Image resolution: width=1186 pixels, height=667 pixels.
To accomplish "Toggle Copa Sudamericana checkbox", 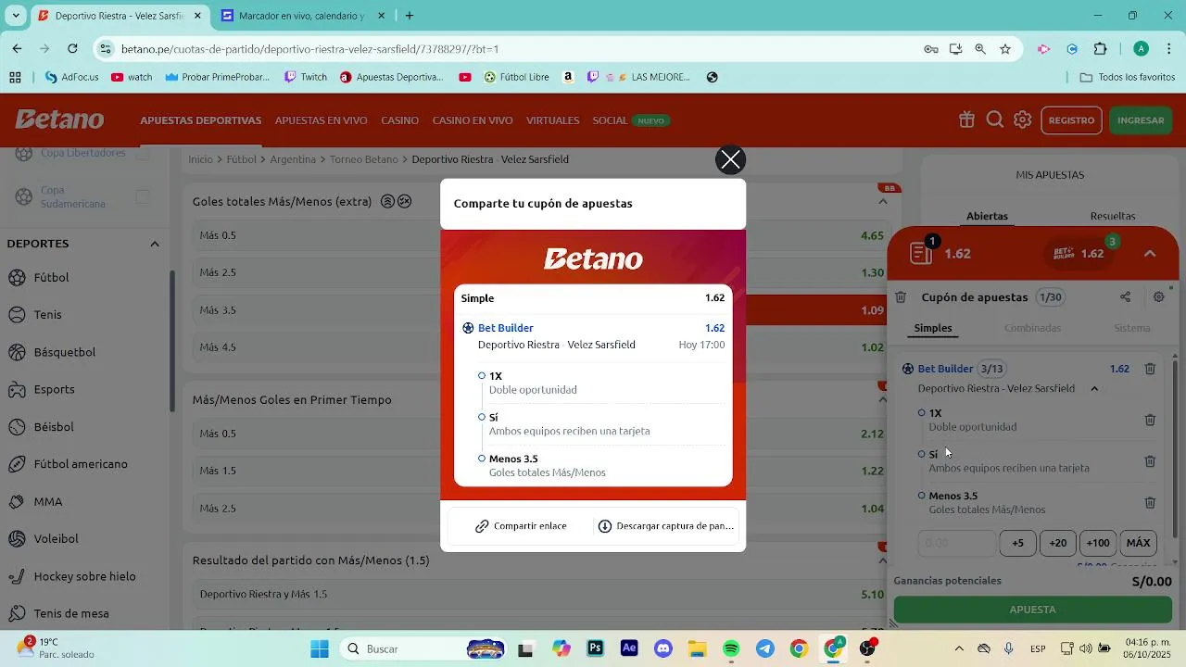I will pyautogui.click(x=143, y=196).
